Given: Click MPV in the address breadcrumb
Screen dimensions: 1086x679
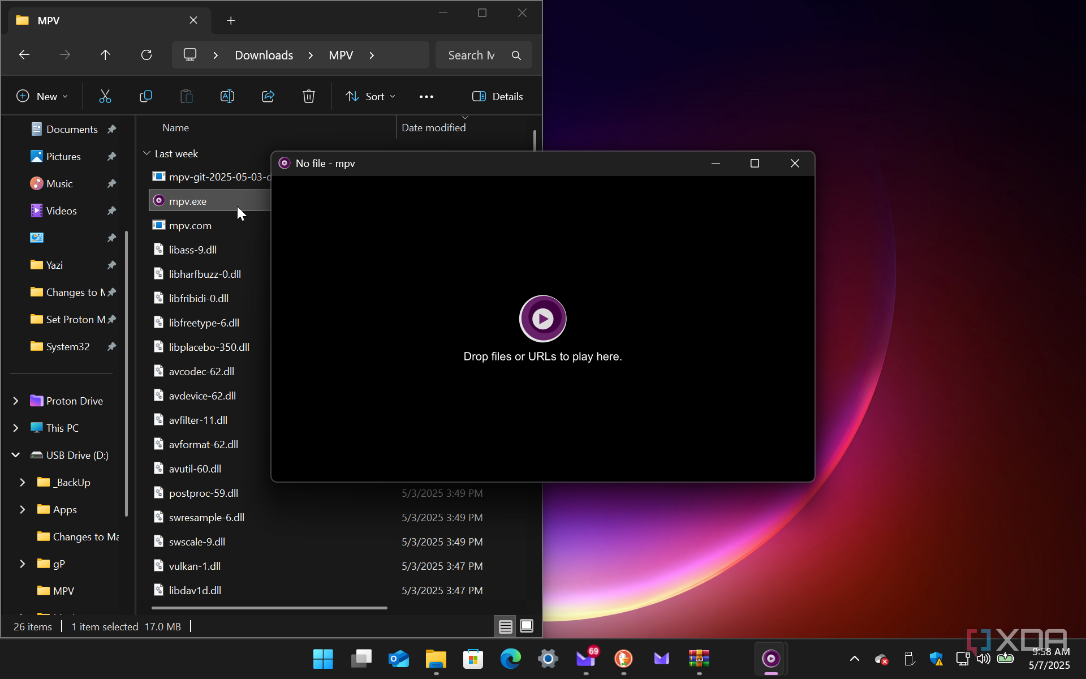Looking at the screenshot, I should coord(341,55).
